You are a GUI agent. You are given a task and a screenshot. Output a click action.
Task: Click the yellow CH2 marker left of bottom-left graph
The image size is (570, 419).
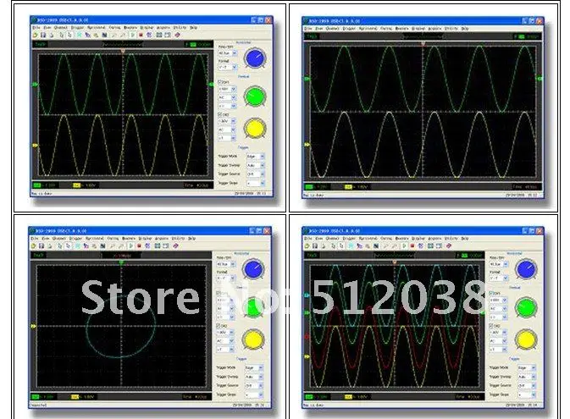point(33,327)
